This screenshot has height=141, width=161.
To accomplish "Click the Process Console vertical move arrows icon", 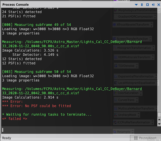I will pyautogui.click(x=142, y=5).
